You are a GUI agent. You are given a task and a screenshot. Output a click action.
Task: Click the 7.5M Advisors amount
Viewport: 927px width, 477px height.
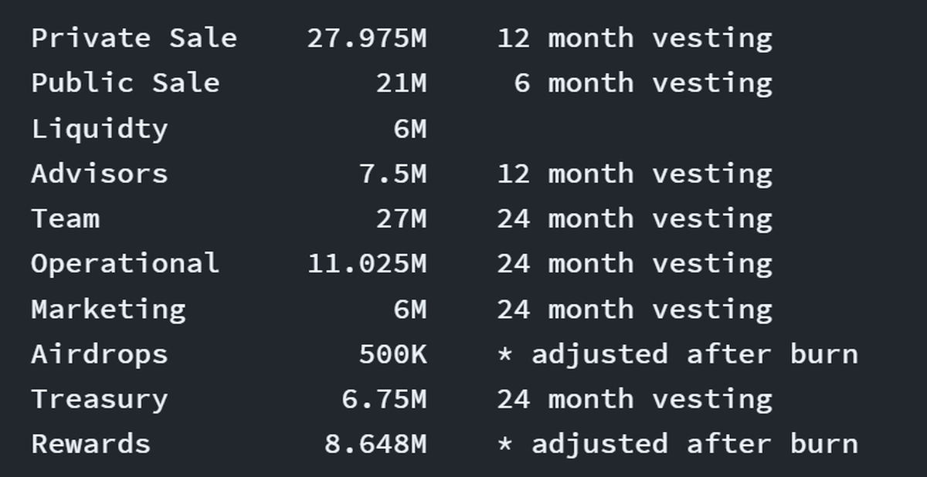coord(392,173)
